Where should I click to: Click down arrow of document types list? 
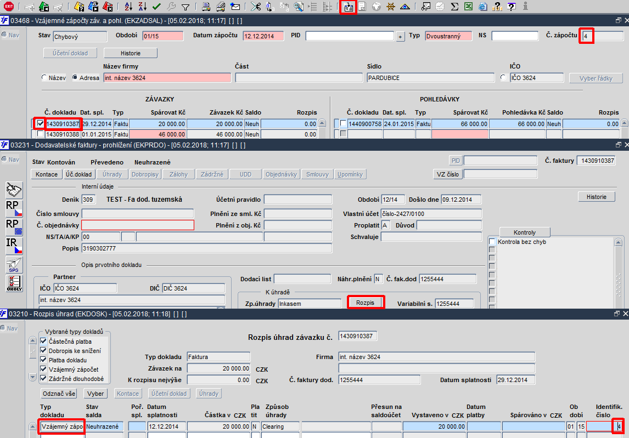point(33,377)
